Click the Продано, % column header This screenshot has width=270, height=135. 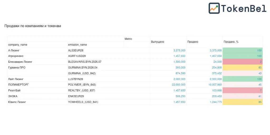click(x=231, y=42)
